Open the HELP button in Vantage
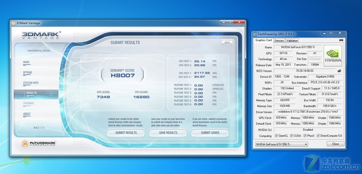 227,42
